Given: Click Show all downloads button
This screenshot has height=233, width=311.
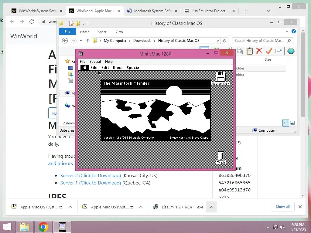Looking at the screenshot, I should coord(283,207).
